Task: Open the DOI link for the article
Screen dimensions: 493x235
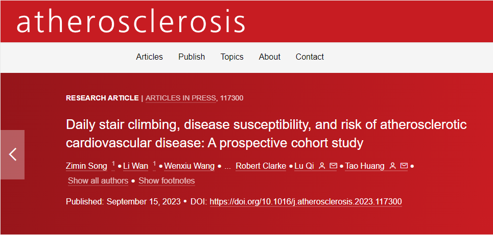Action: (x=306, y=202)
